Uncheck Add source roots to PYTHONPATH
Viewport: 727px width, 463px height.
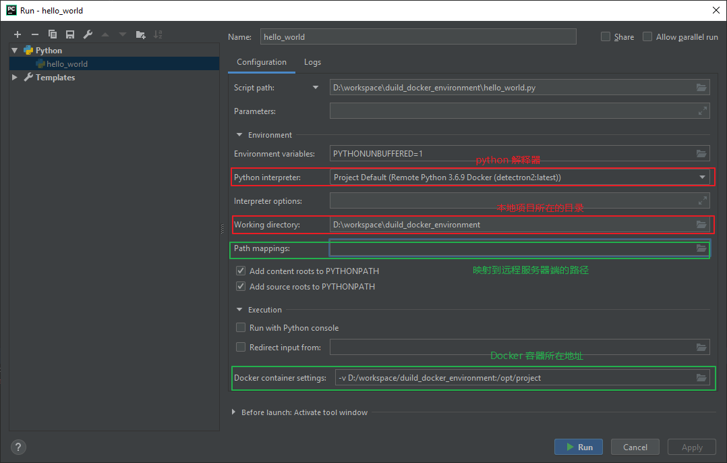tap(241, 286)
